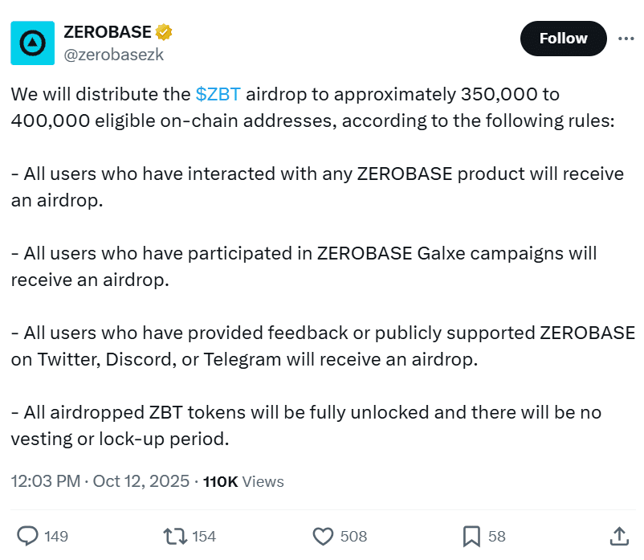This screenshot has height=560, width=644.
Task: Open the ZEROBASE profile avatar
Action: pos(32,43)
